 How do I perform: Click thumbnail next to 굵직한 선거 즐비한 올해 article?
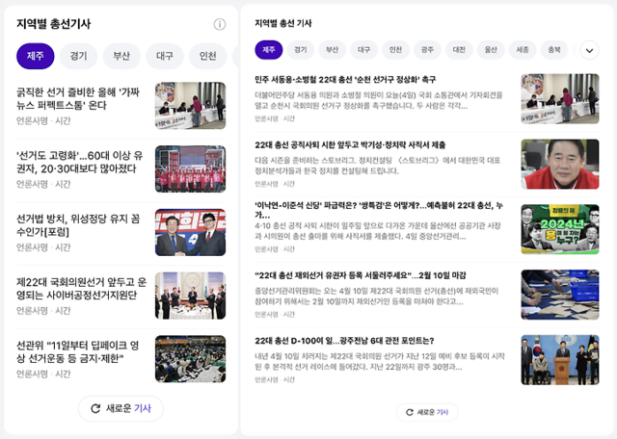(x=190, y=106)
